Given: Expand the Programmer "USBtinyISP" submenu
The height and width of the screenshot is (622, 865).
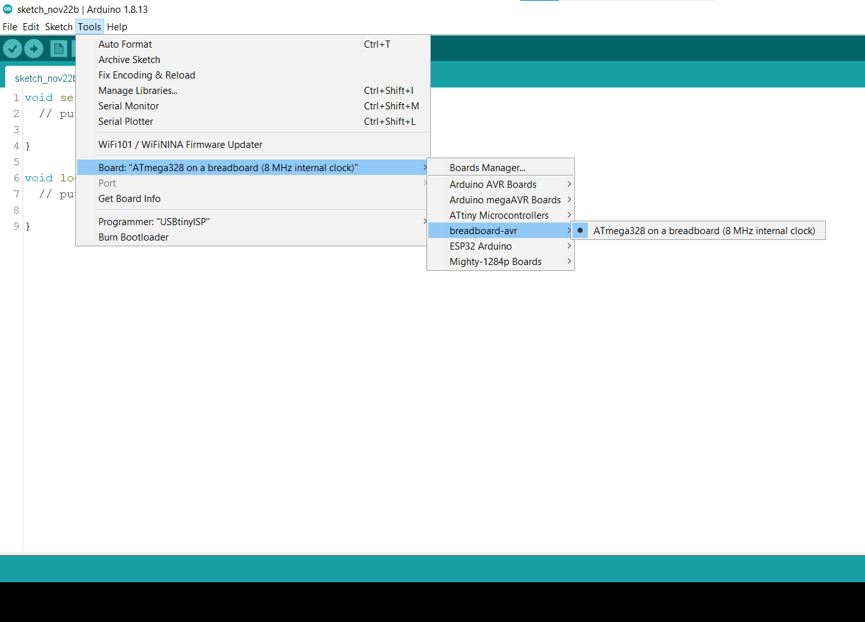Looking at the screenshot, I should click(253, 222).
